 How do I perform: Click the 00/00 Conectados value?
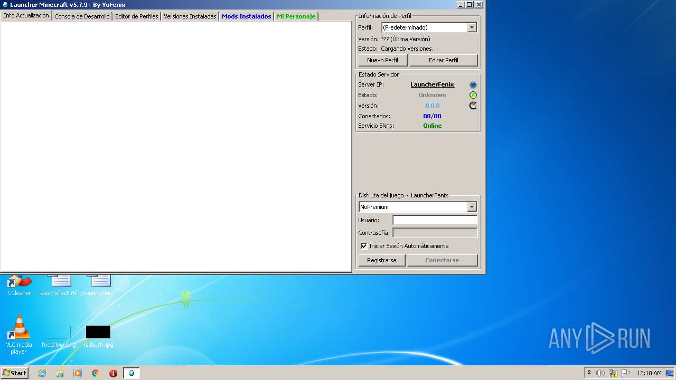(432, 116)
